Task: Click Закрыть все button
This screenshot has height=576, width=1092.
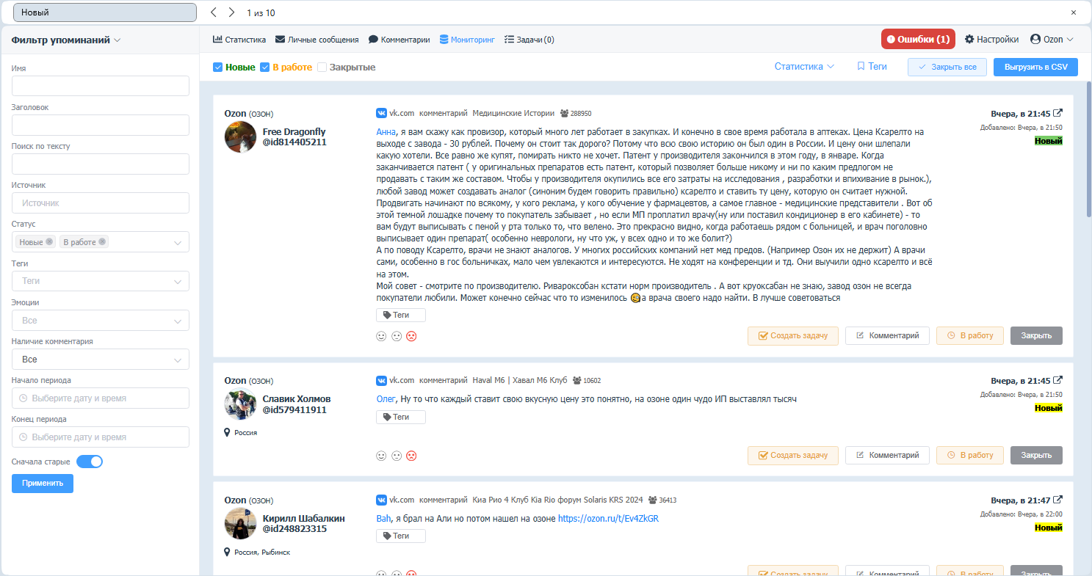Action: pyautogui.click(x=947, y=67)
